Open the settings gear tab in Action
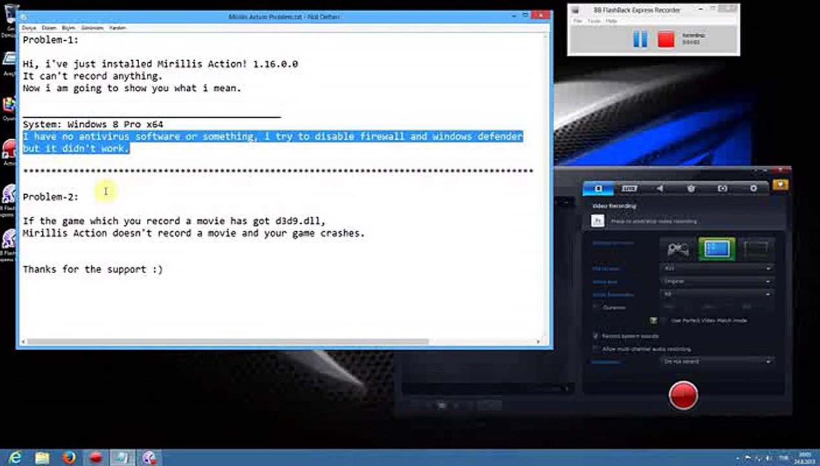Screen dimensions: 820x466 tap(753, 188)
